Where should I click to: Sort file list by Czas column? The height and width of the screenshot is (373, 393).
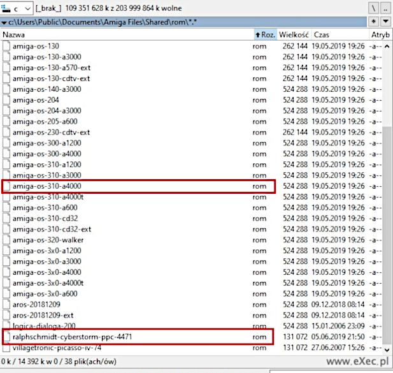(340, 34)
